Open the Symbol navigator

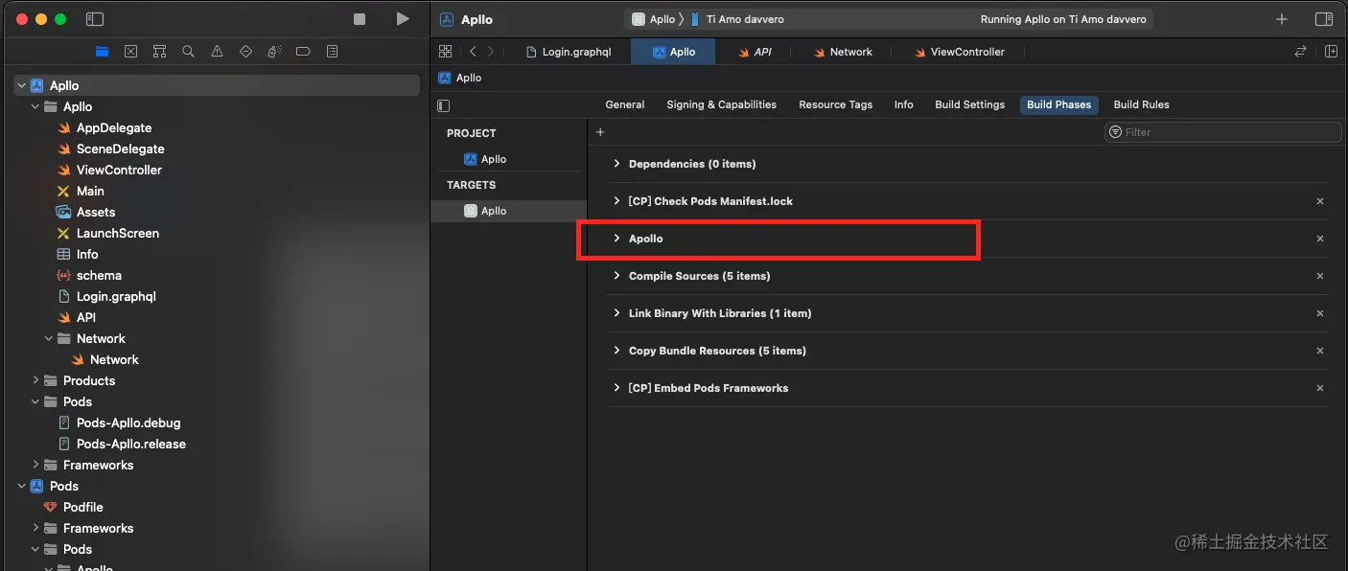coord(159,52)
